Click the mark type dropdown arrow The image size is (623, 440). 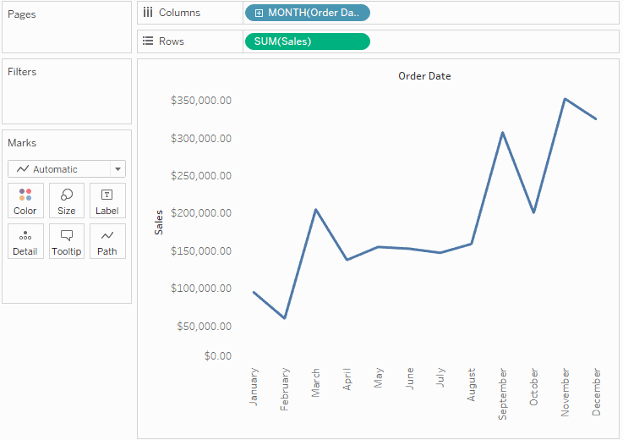pos(117,169)
